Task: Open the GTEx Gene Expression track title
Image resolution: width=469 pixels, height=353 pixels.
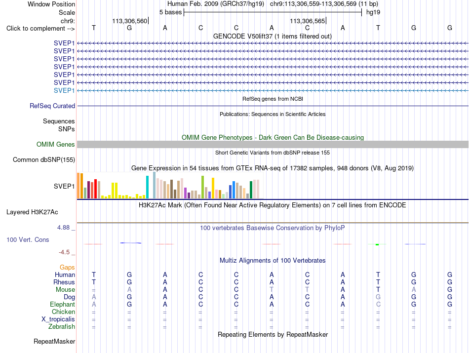Action: pos(272,168)
